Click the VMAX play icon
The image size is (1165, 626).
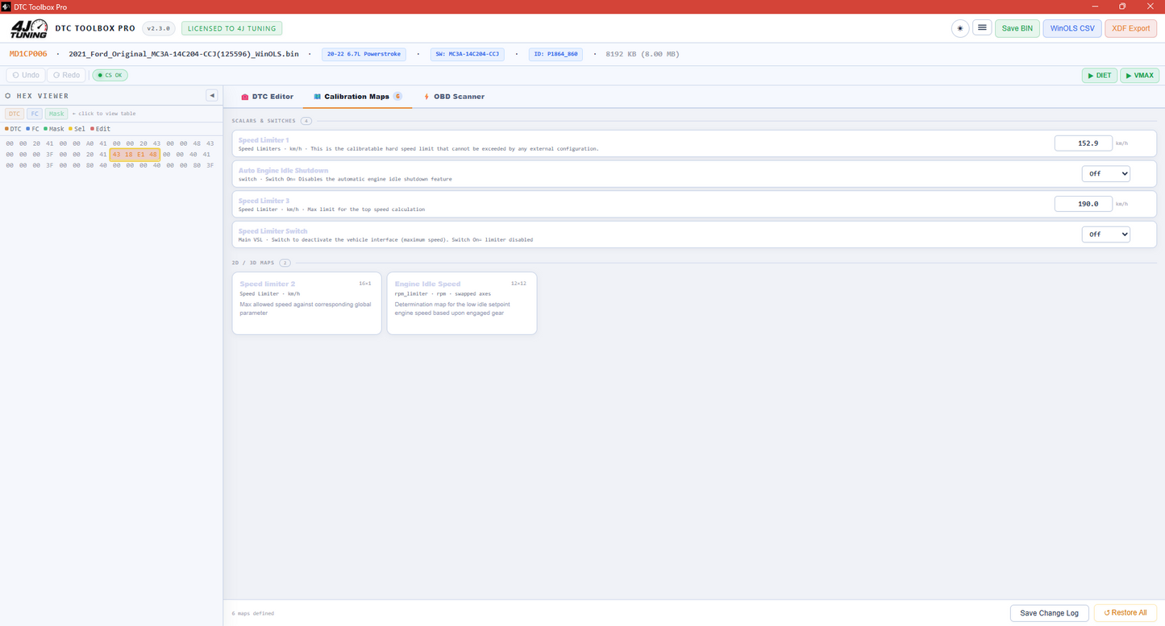tap(1129, 76)
